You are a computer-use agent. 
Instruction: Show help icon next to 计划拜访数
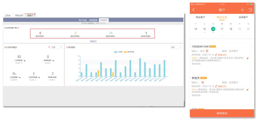[25, 61]
